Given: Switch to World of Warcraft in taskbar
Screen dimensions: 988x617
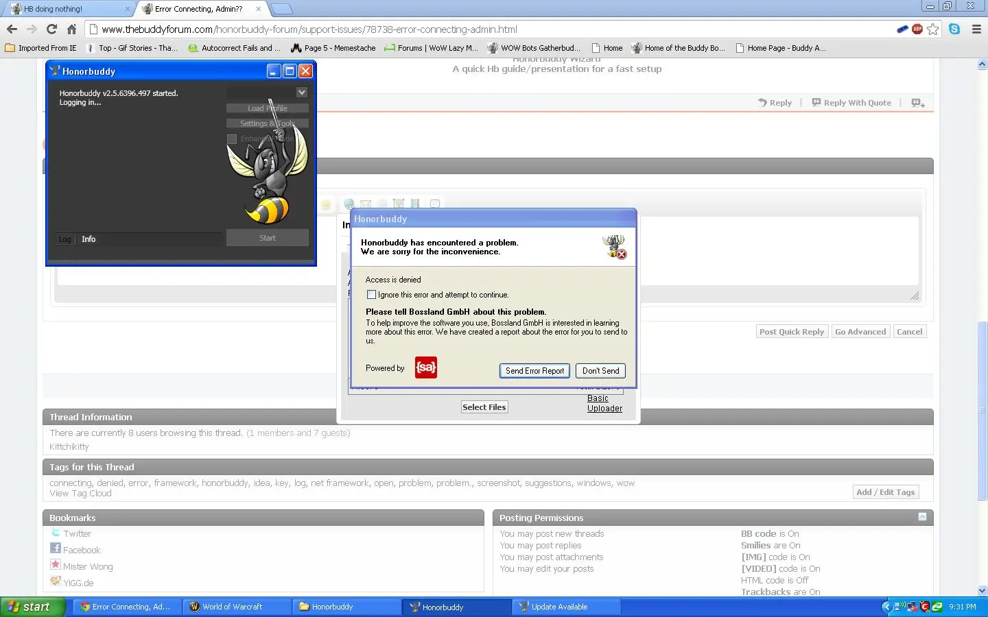Looking at the screenshot, I should (237, 607).
